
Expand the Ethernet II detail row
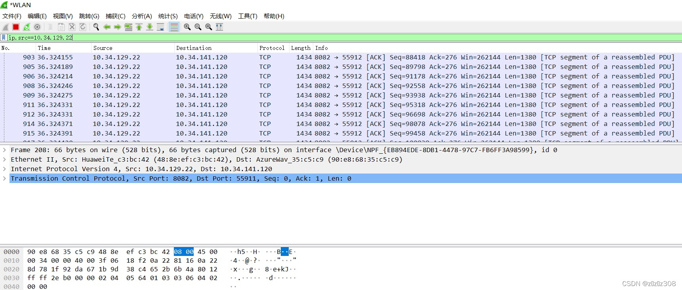pos(4,159)
